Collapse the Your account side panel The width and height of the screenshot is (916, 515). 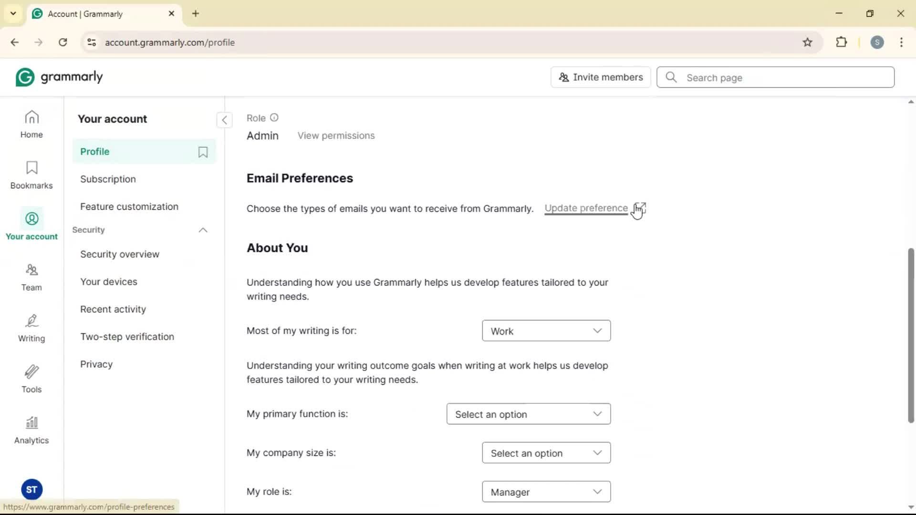coord(224,120)
